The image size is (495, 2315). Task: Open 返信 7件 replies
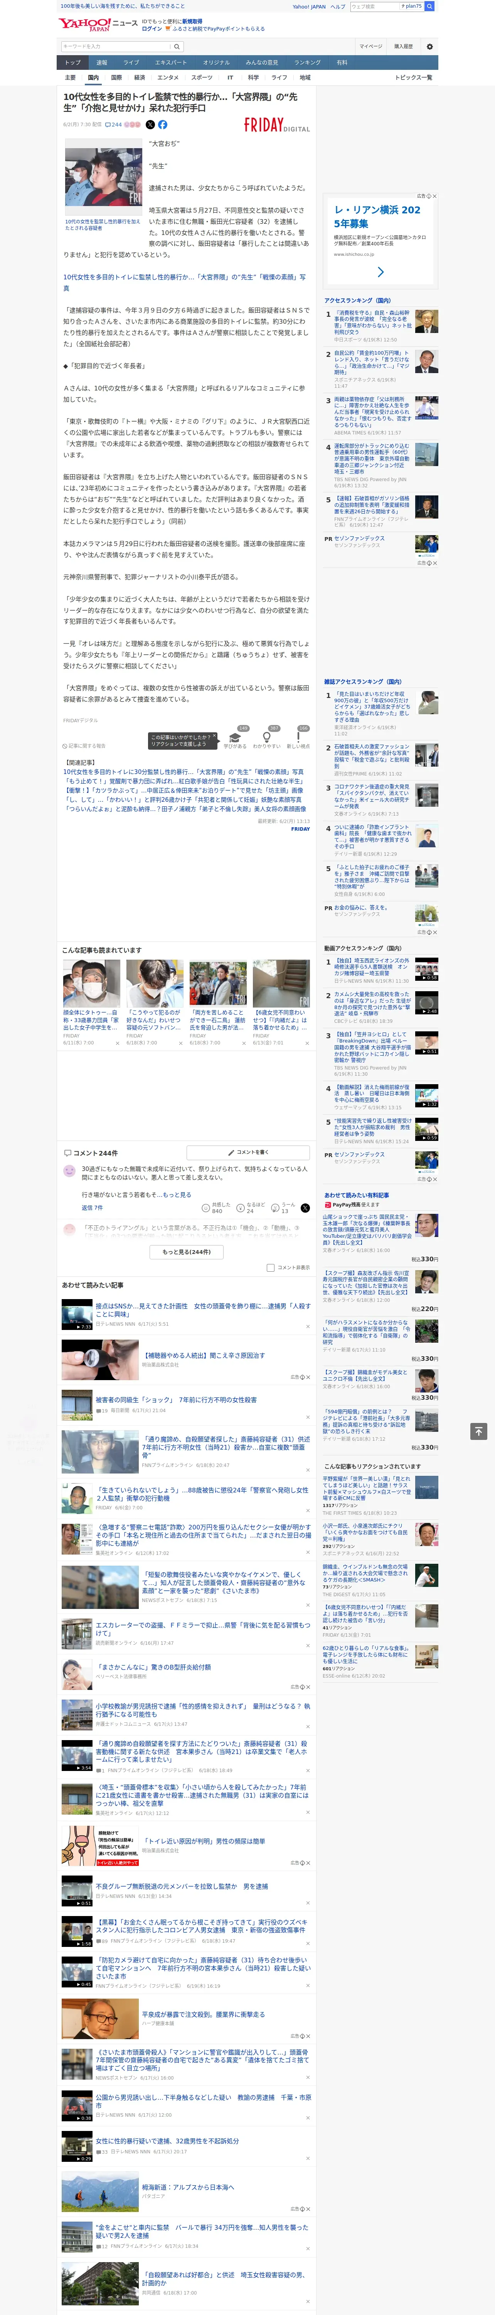pyautogui.click(x=93, y=1207)
